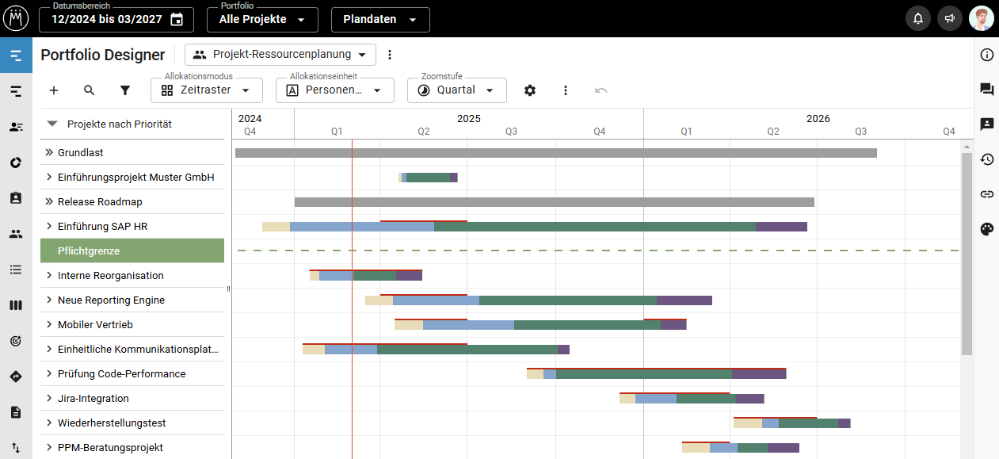This screenshot has width=999, height=459.
Task: Select the Jira-Integration project name
Action: (93, 398)
